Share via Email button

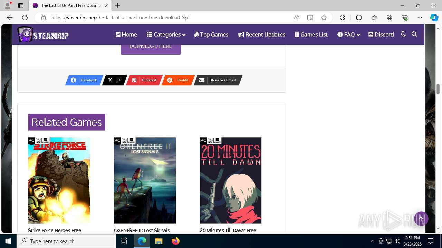coord(218,80)
